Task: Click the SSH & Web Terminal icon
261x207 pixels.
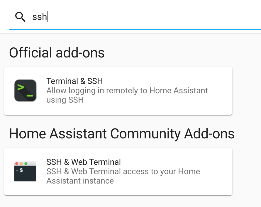Action: point(25,171)
